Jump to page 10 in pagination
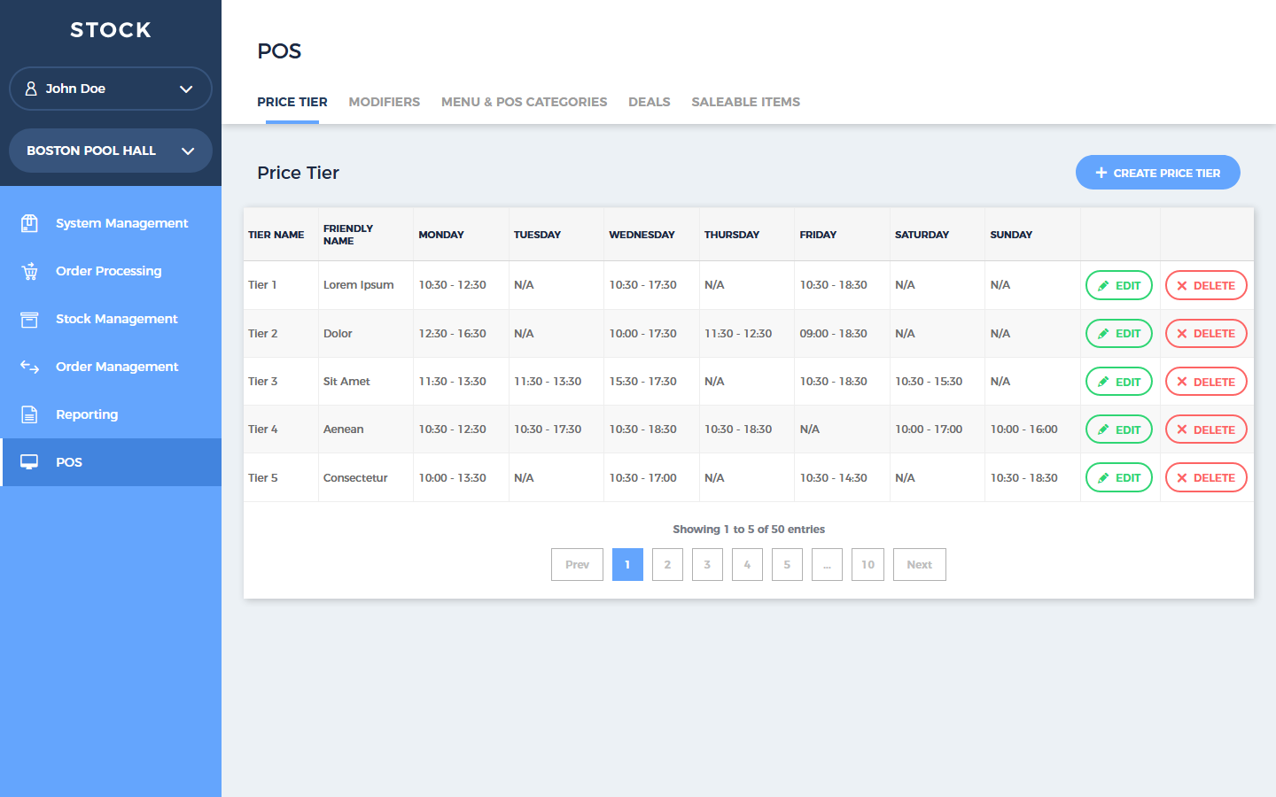 (x=868, y=564)
